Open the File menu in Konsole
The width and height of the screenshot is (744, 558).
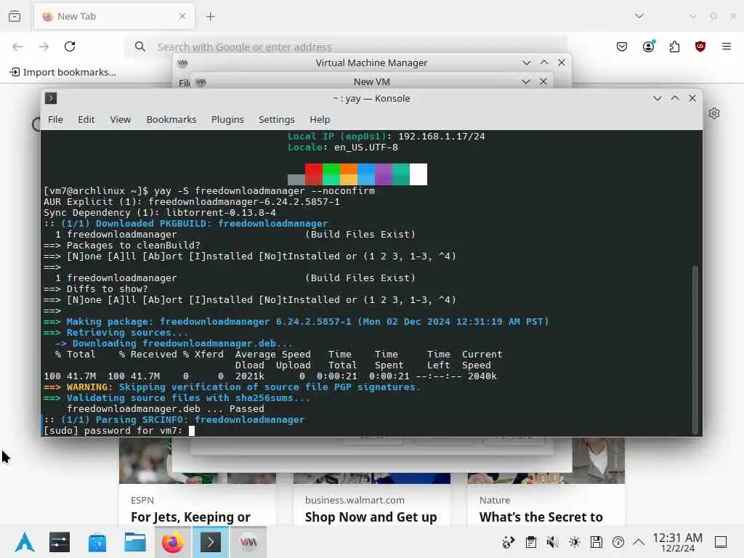click(55, 120)
